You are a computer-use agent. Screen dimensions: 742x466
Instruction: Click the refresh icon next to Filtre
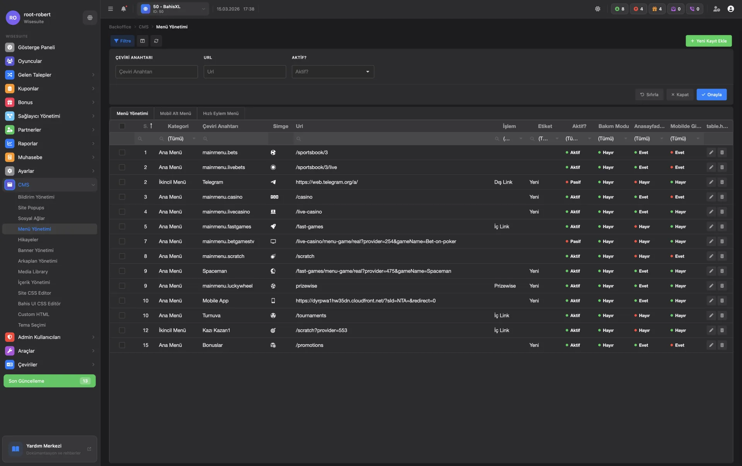click(156, 41)
